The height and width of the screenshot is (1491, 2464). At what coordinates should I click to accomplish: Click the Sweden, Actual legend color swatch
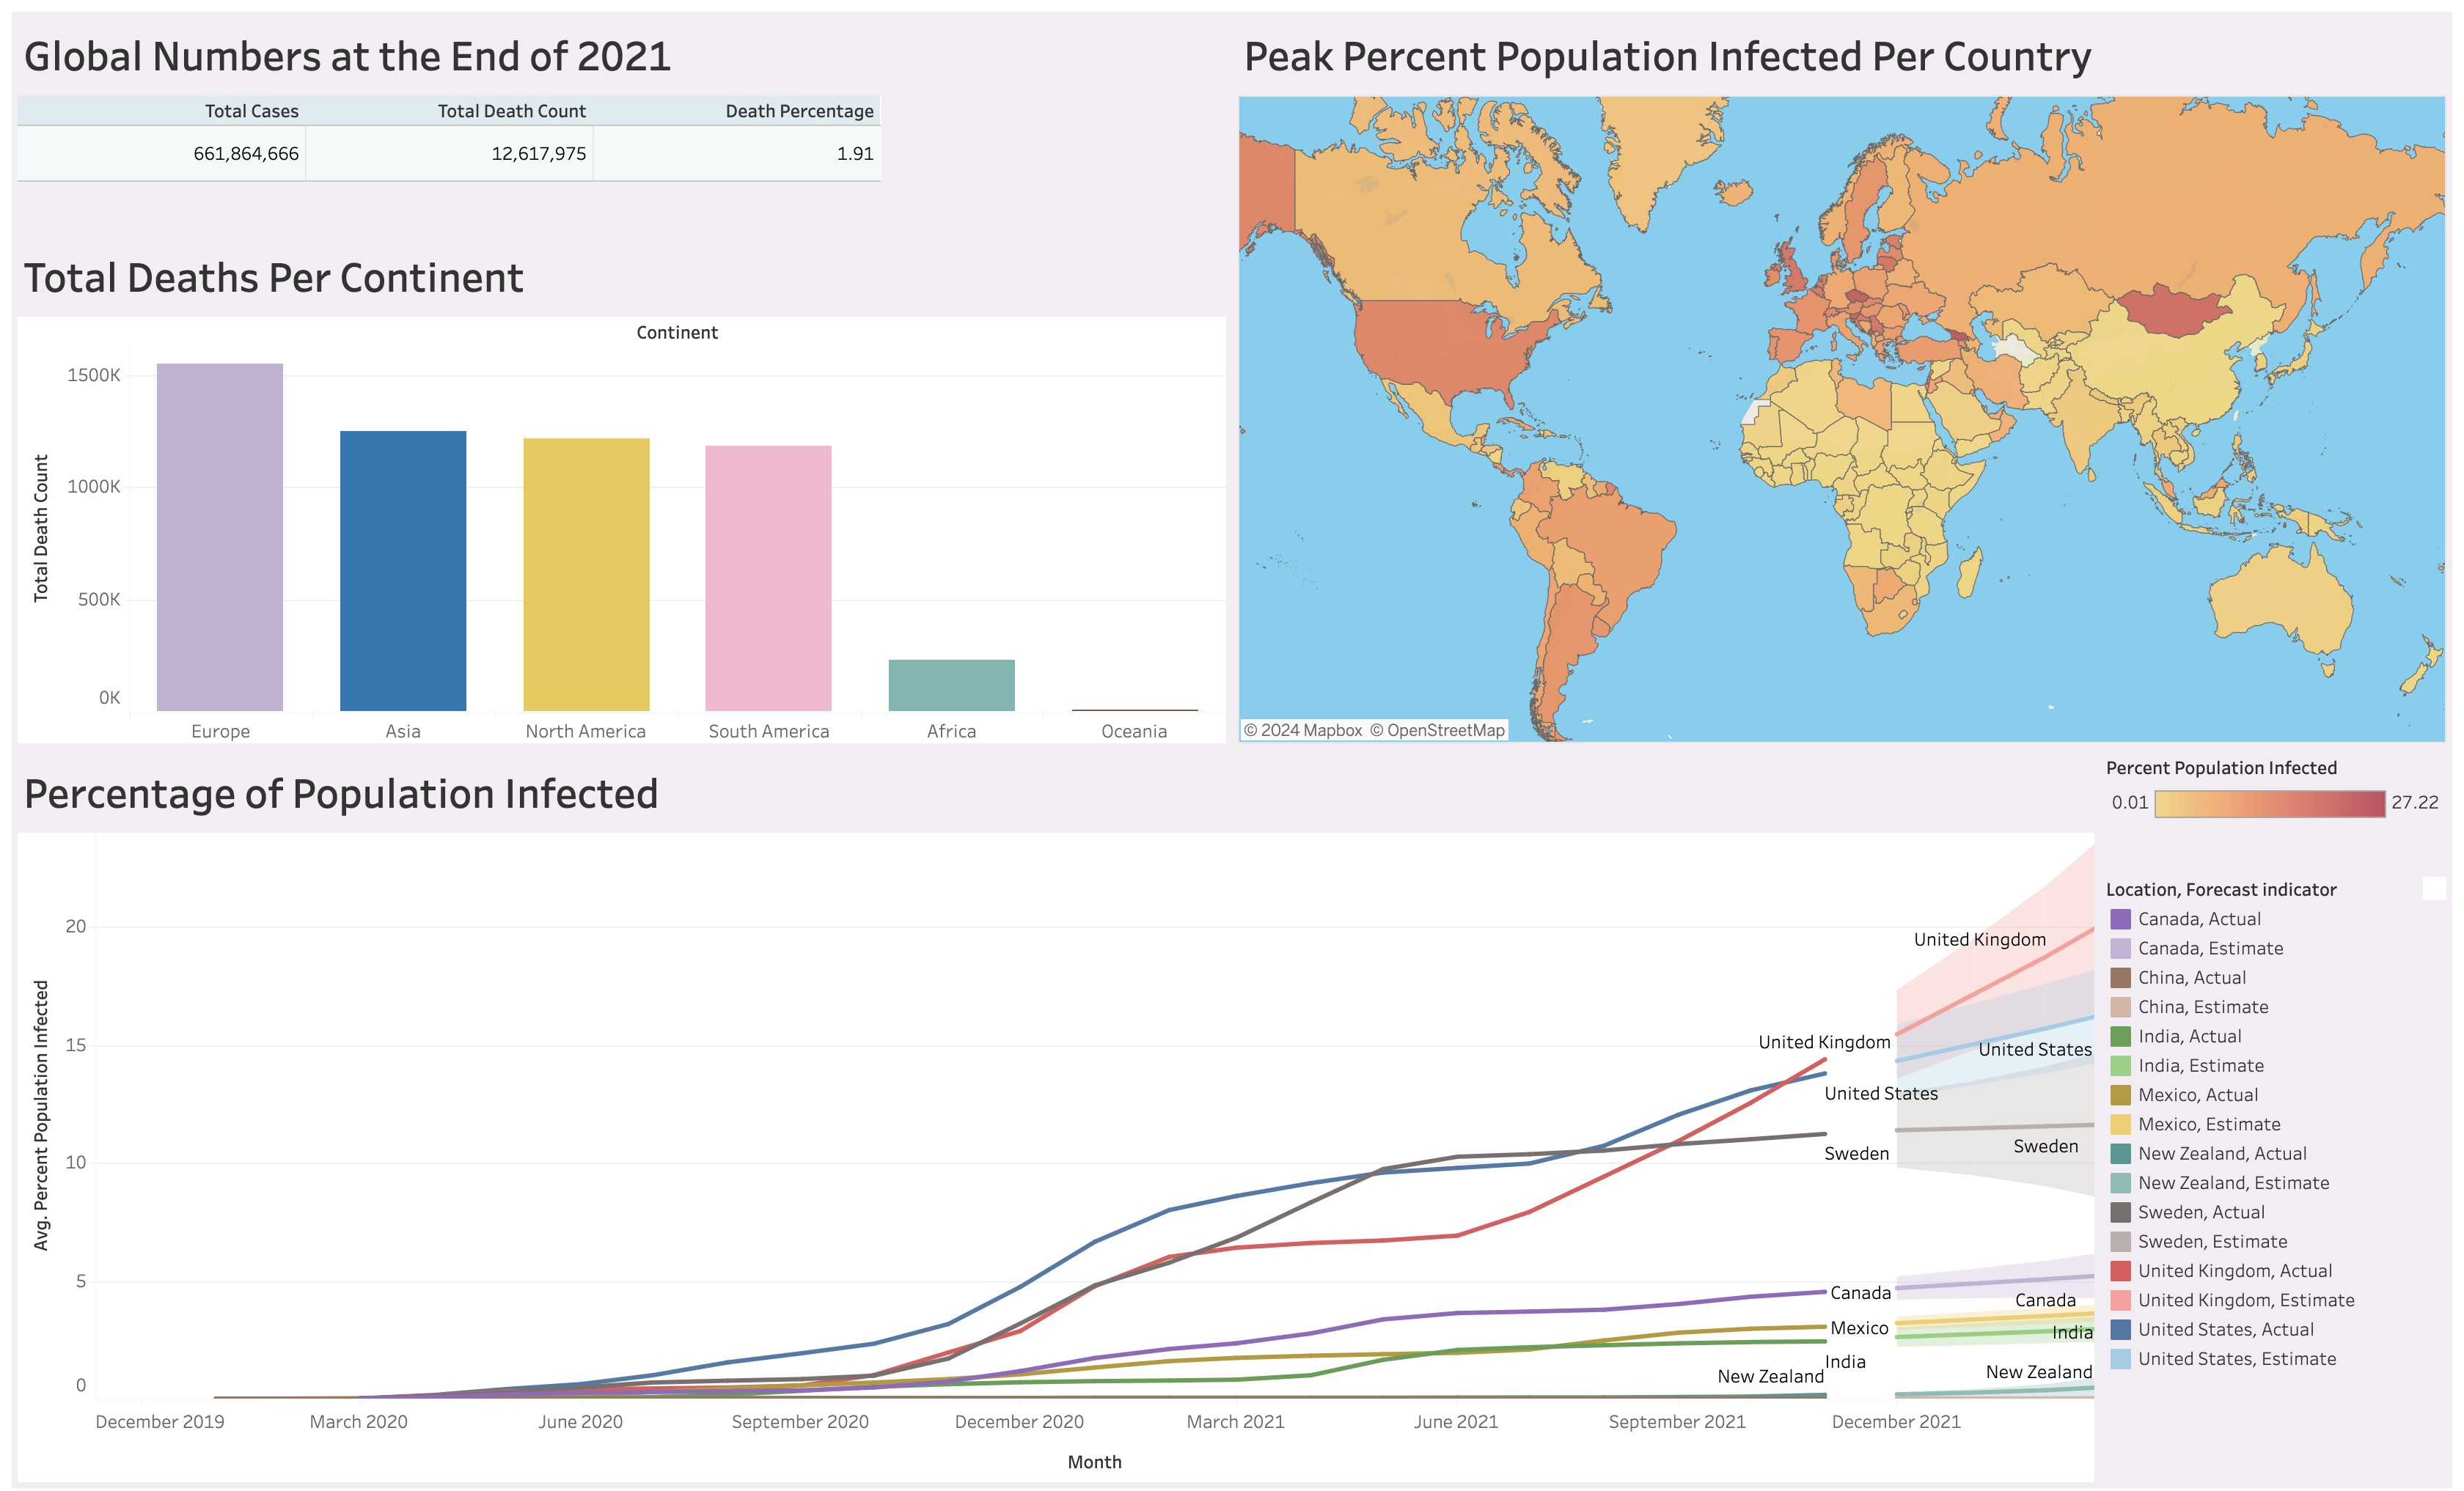pyautogui.click(x=2120, y=1212)
